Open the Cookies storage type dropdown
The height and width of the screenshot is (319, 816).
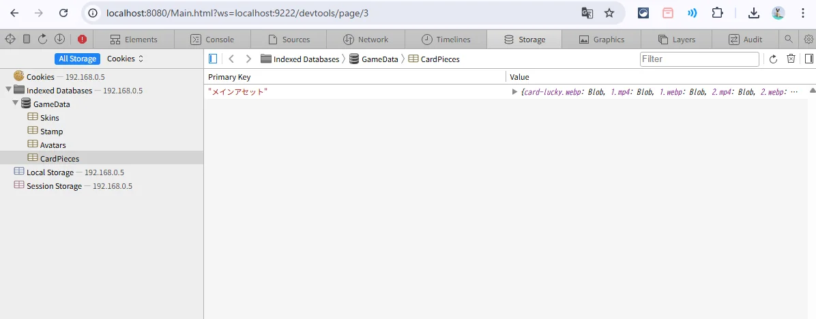click(x=125, y=59)
